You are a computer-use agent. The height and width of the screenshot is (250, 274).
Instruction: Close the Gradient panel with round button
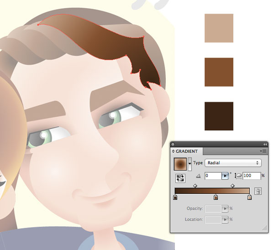[173, 144]
